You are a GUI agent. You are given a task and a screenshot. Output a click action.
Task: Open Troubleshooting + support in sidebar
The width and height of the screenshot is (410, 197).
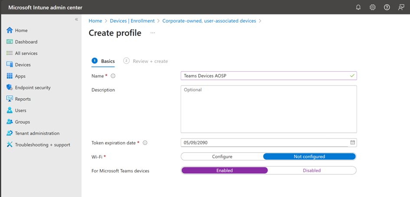[43, 144]
